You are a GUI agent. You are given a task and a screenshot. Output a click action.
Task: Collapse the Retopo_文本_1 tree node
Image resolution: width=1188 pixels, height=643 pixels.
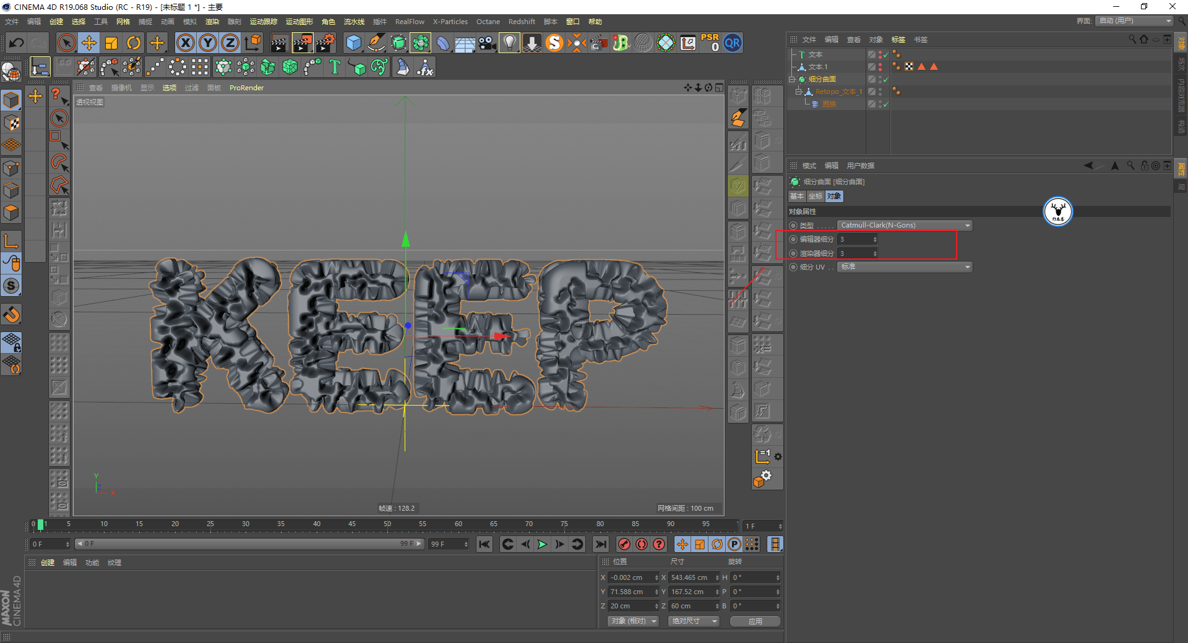coord(798,92)
